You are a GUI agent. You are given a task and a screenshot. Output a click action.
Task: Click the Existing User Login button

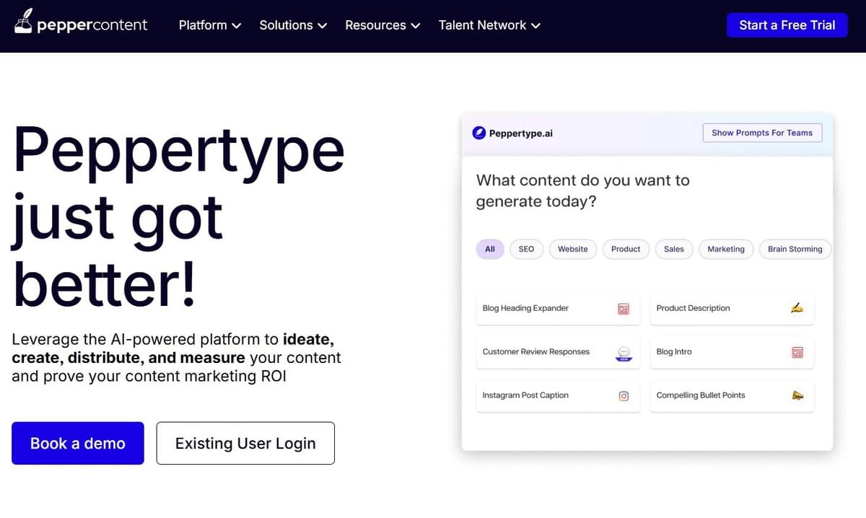(x=245, y=443)
